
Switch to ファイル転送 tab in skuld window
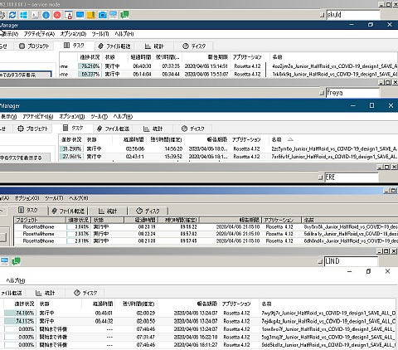[114, 46]
